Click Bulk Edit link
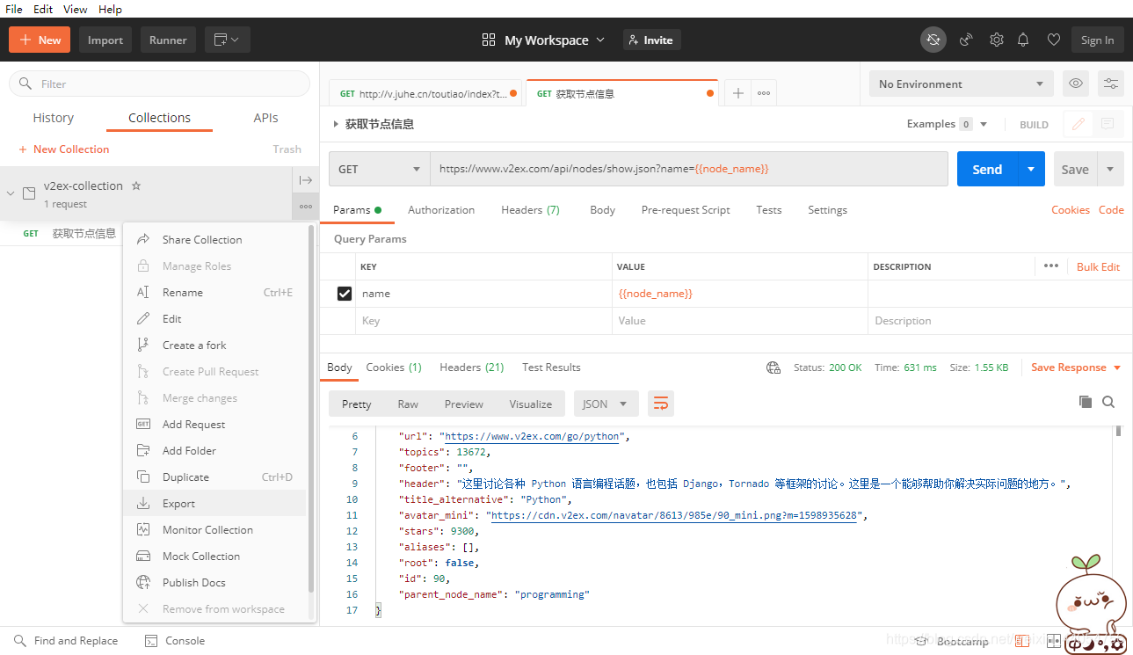This screenshot has width=1133, height=655. (x=1098, y=266)
